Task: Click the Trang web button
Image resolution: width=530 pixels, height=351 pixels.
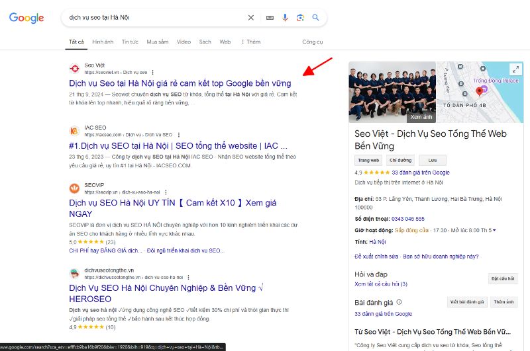Action: click(368, 160)
